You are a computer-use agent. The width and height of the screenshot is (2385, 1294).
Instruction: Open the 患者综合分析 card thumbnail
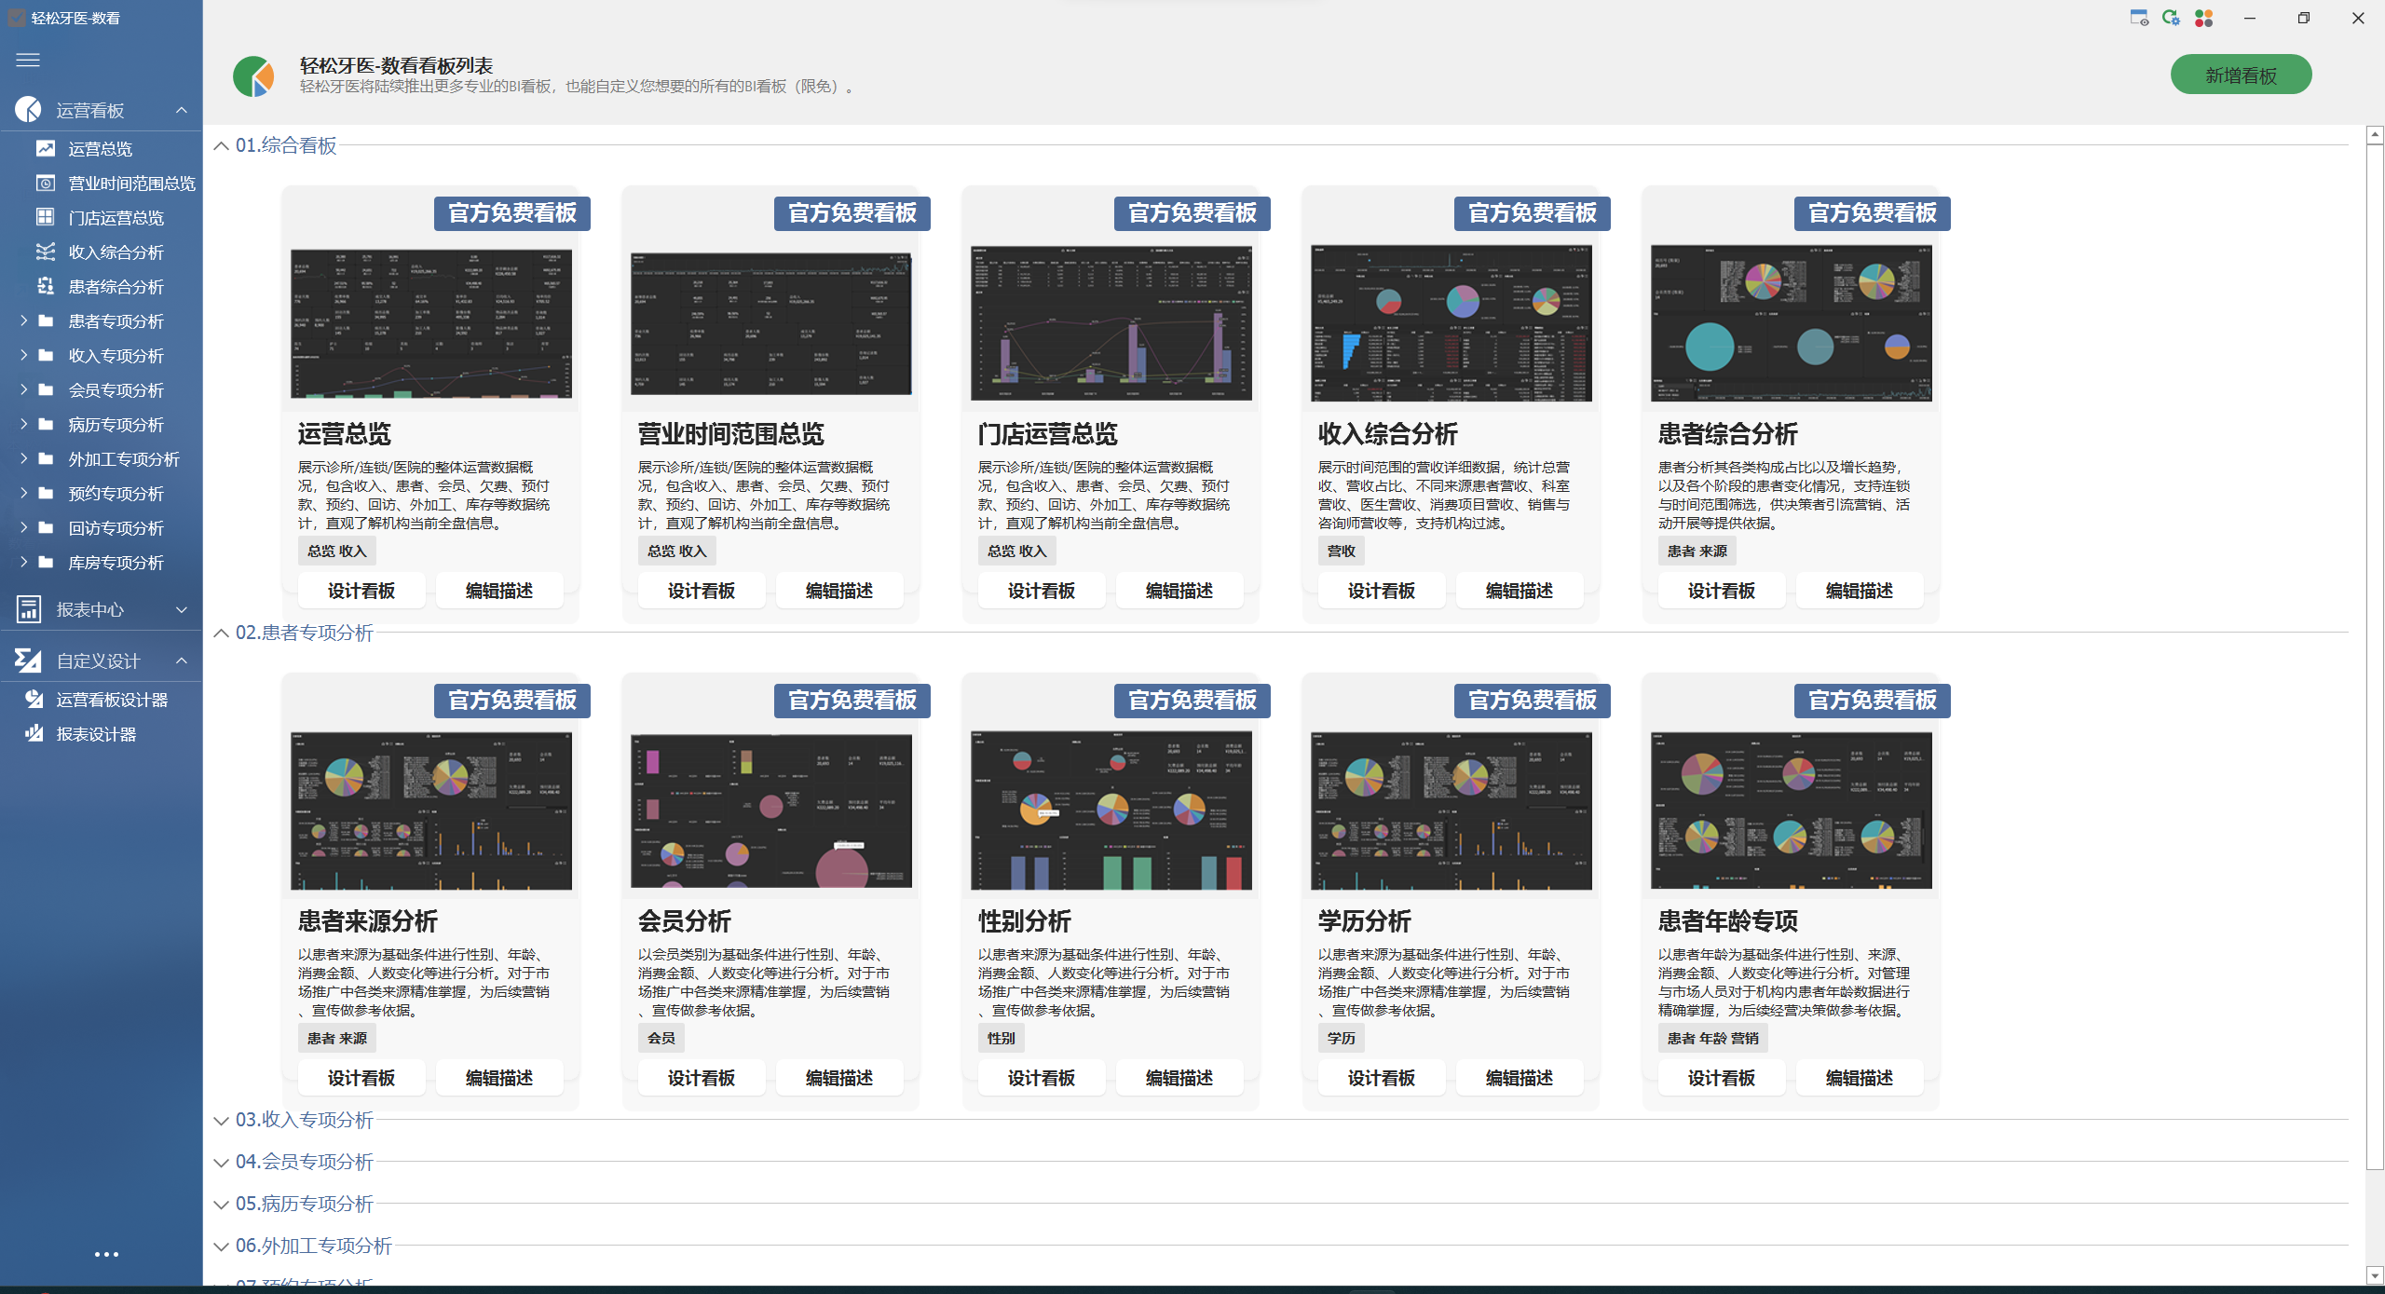(1792, 323)
